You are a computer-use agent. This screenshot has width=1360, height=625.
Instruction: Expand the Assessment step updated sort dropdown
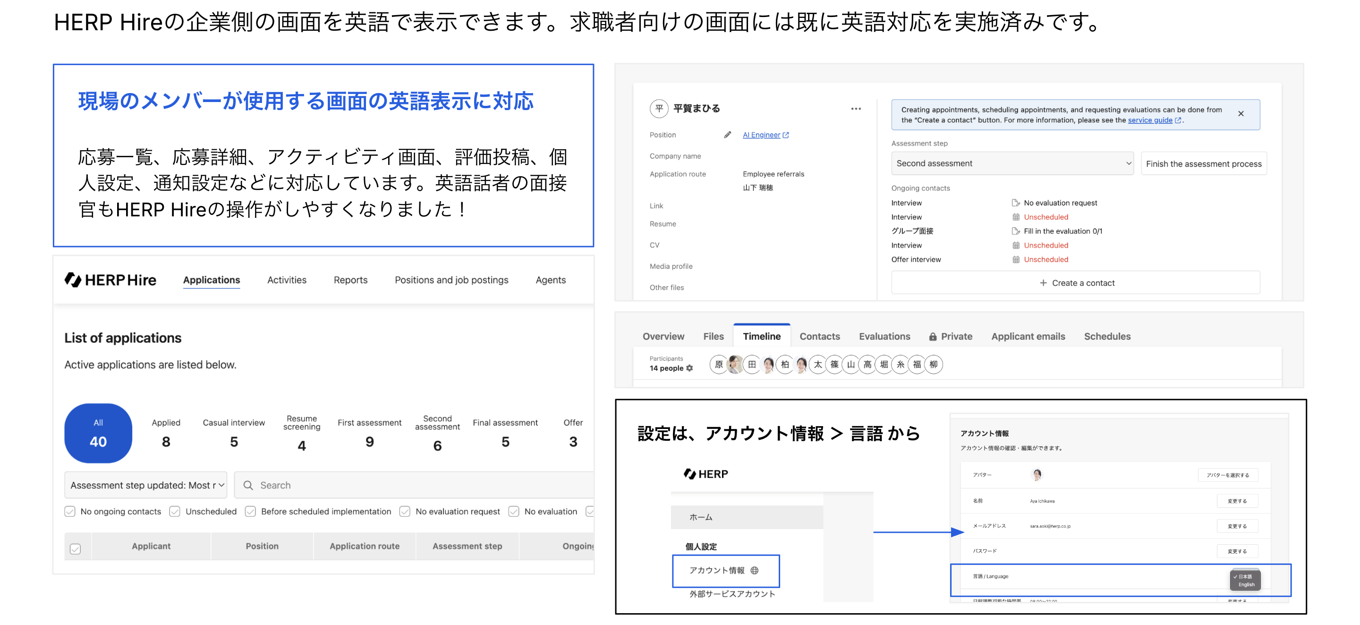(146, 485)
